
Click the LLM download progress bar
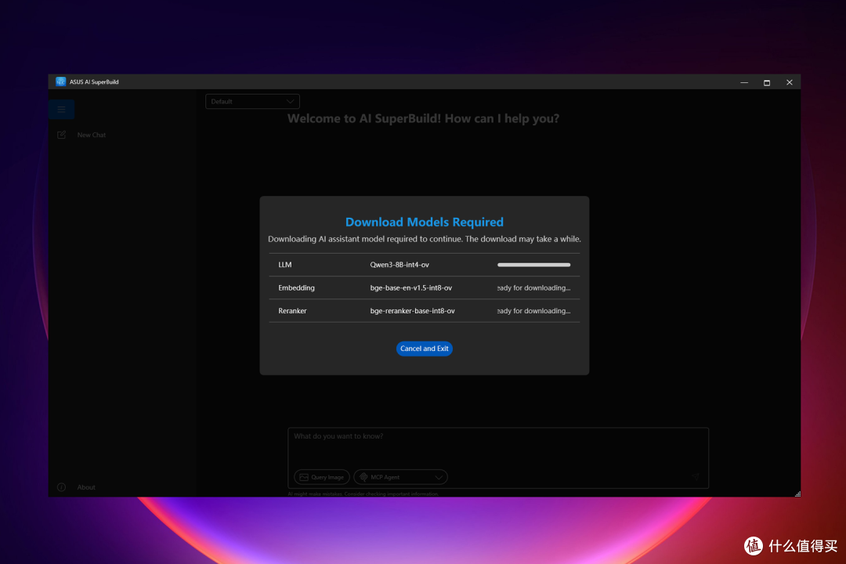[x=533, y=265]
